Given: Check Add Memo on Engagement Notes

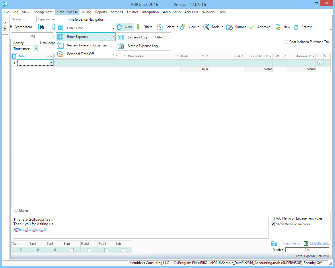Looking at the screenshot, I should click(x=273, y=218).
